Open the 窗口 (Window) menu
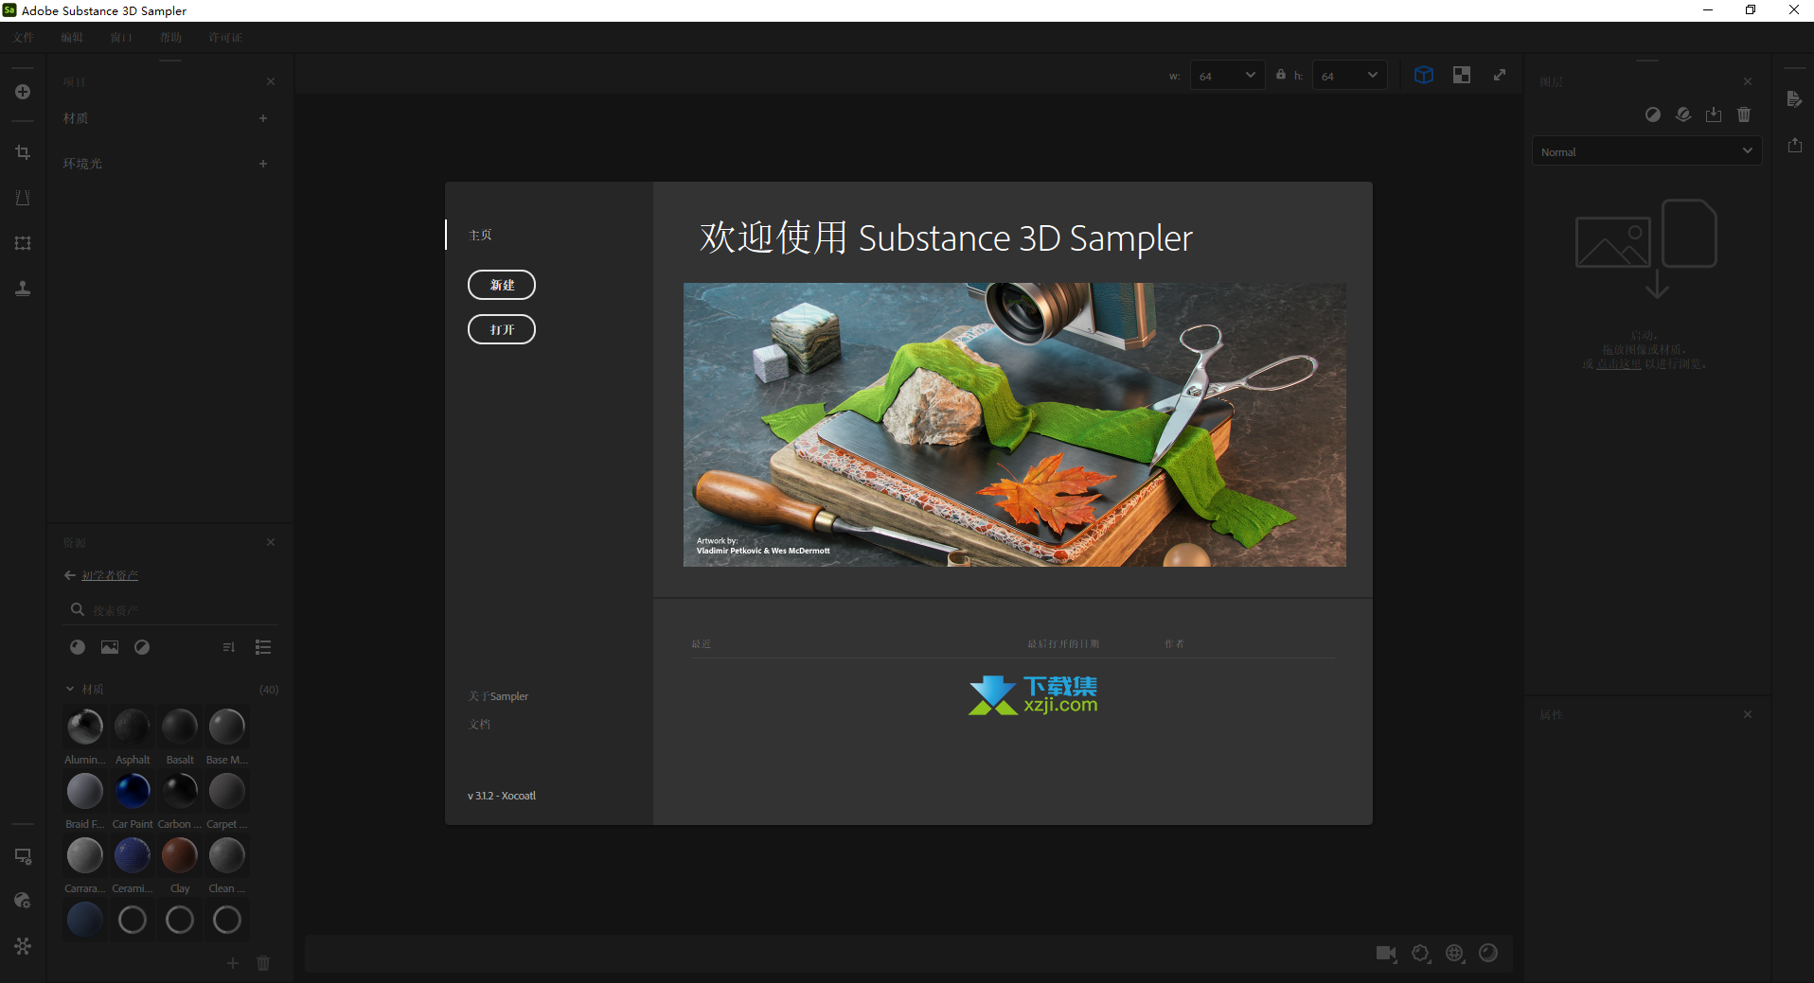 coord(121,38)
